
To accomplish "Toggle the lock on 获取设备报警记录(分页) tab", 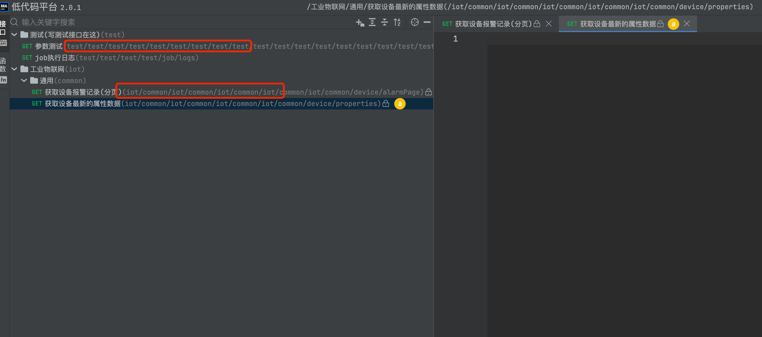I will pyautogui.click(x=537, y=24).
